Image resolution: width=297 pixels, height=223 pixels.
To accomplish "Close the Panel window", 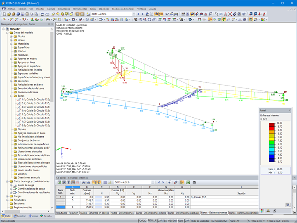I will (x=290, y=110).
